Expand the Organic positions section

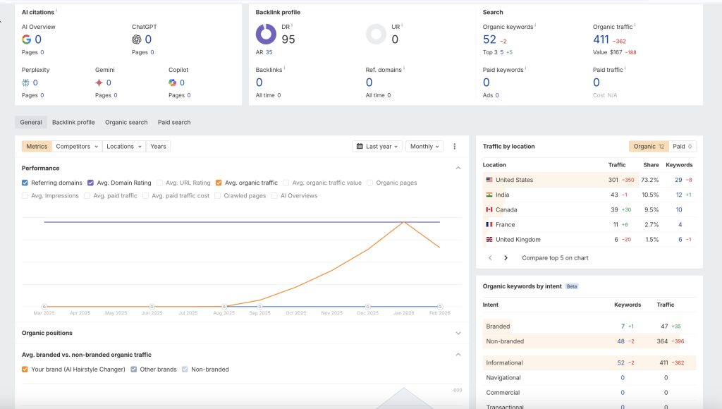[458, 333]
